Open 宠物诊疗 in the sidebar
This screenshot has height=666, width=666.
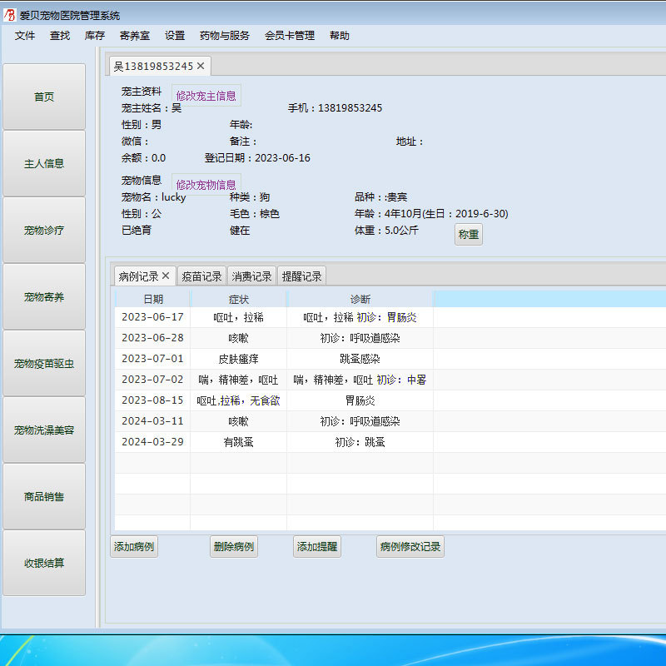[44, 231]
